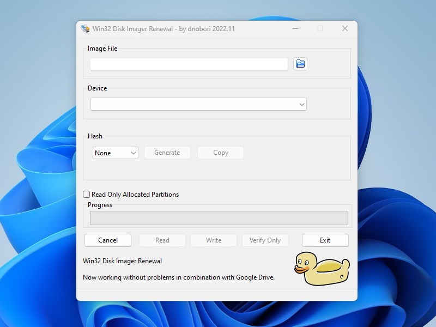Click the Win32 Disk Imager title bar icon

86,28
